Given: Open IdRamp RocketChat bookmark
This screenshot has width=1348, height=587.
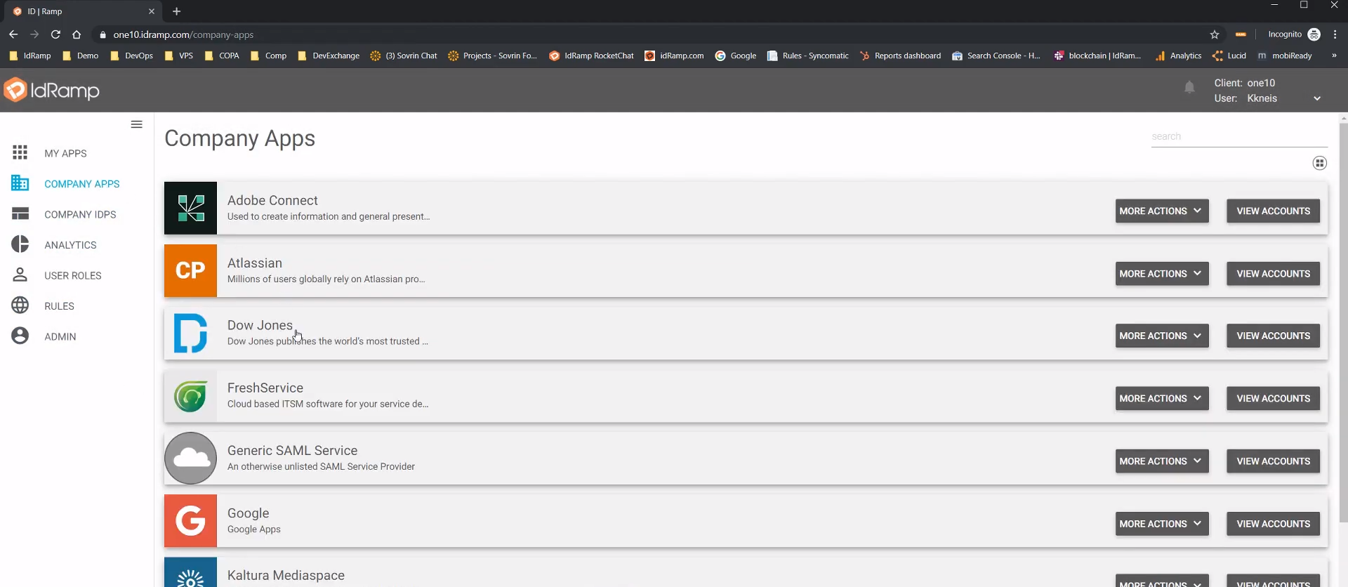Looking at the screenshot, I should (x=591, y=55).
